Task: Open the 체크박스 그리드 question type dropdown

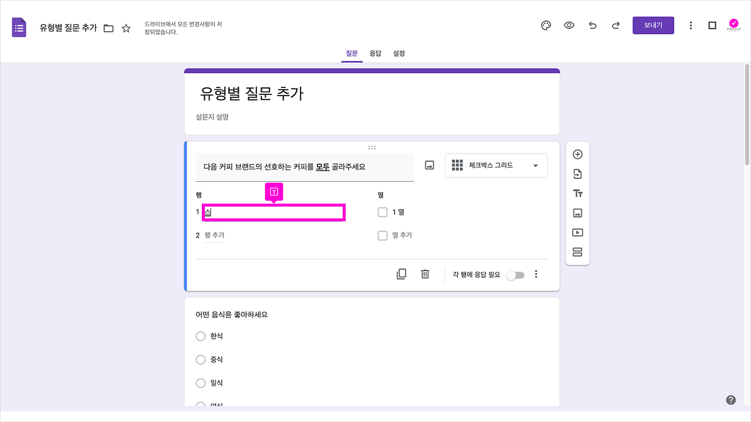Action: tap(496, 165)
